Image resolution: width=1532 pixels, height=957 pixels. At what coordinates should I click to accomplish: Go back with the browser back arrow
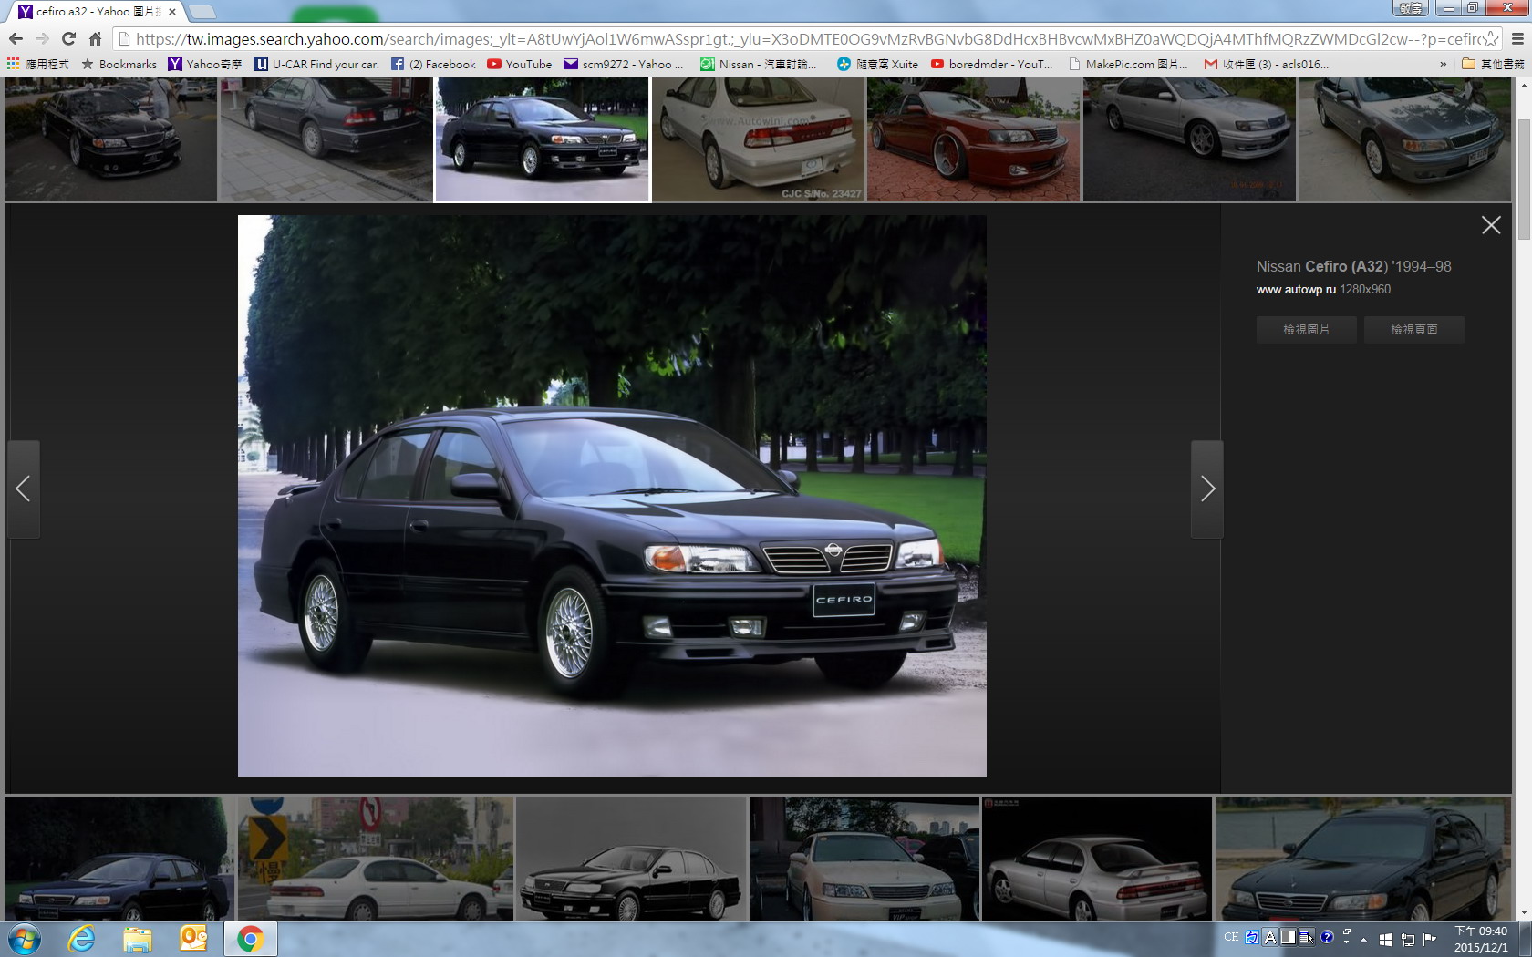16,38
